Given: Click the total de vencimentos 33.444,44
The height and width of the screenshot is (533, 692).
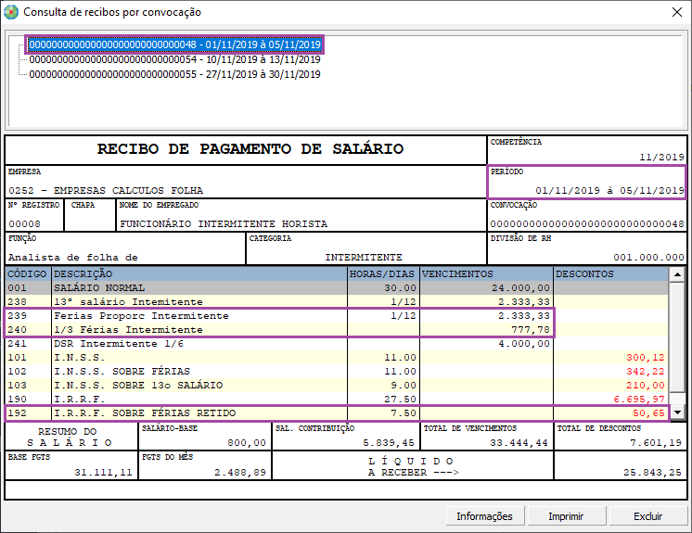Looking at the screenshot, I should tap(519, 443).
